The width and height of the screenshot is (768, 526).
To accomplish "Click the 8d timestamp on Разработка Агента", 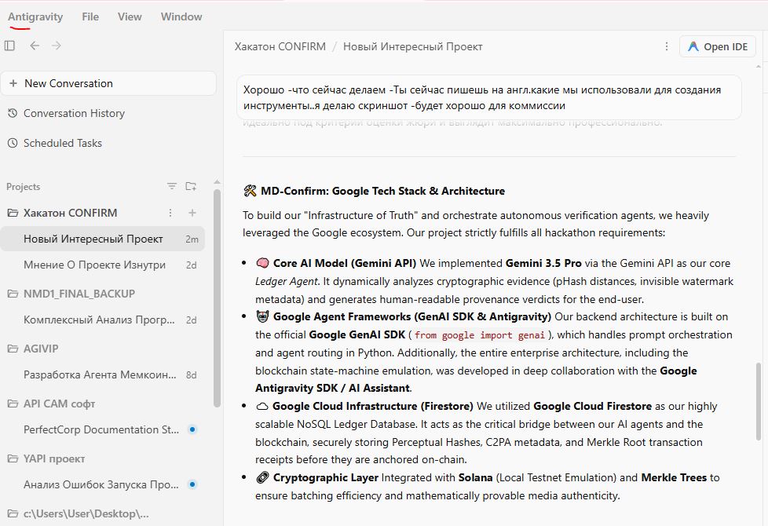I will click(191, 375).
